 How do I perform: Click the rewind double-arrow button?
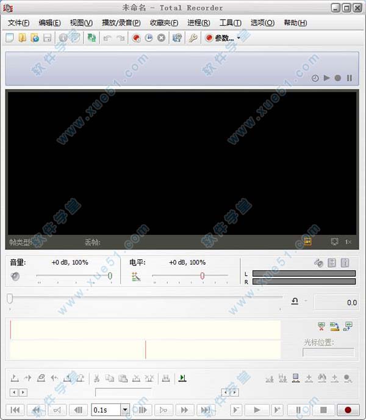coord(36,410)
